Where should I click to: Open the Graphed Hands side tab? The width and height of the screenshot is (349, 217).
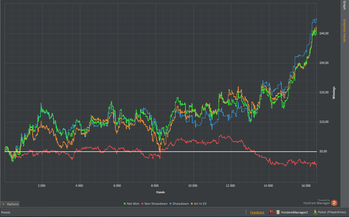pos(345,31)
